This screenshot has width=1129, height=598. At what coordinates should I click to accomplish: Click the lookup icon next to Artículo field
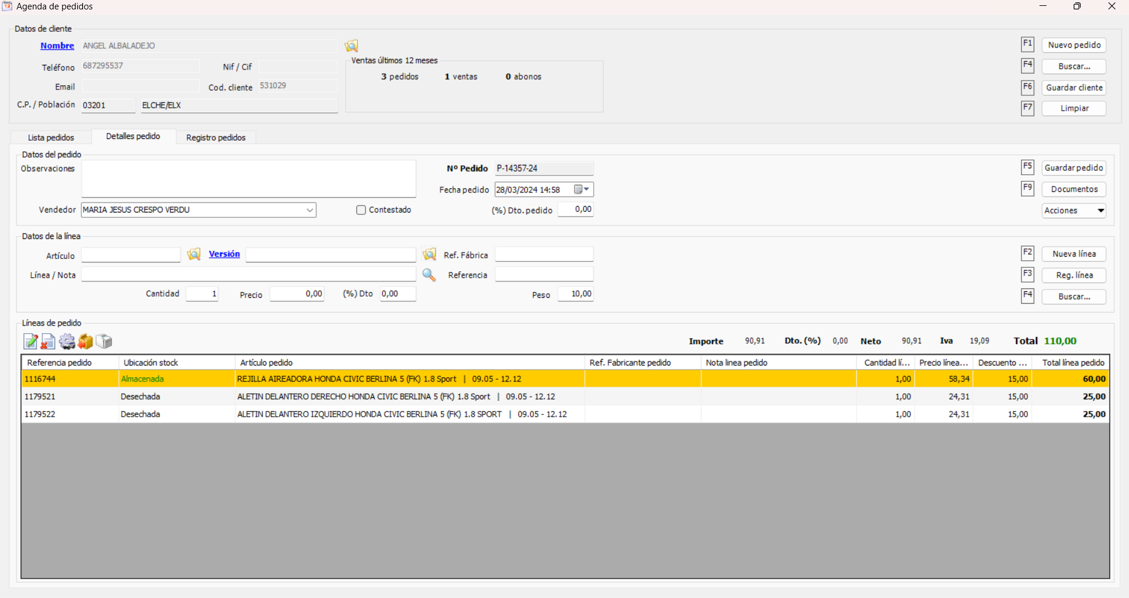[x=194, y=254]
